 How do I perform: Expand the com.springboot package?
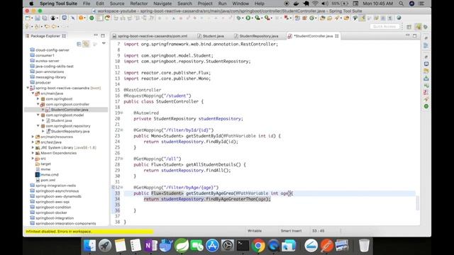coord(38,99)
